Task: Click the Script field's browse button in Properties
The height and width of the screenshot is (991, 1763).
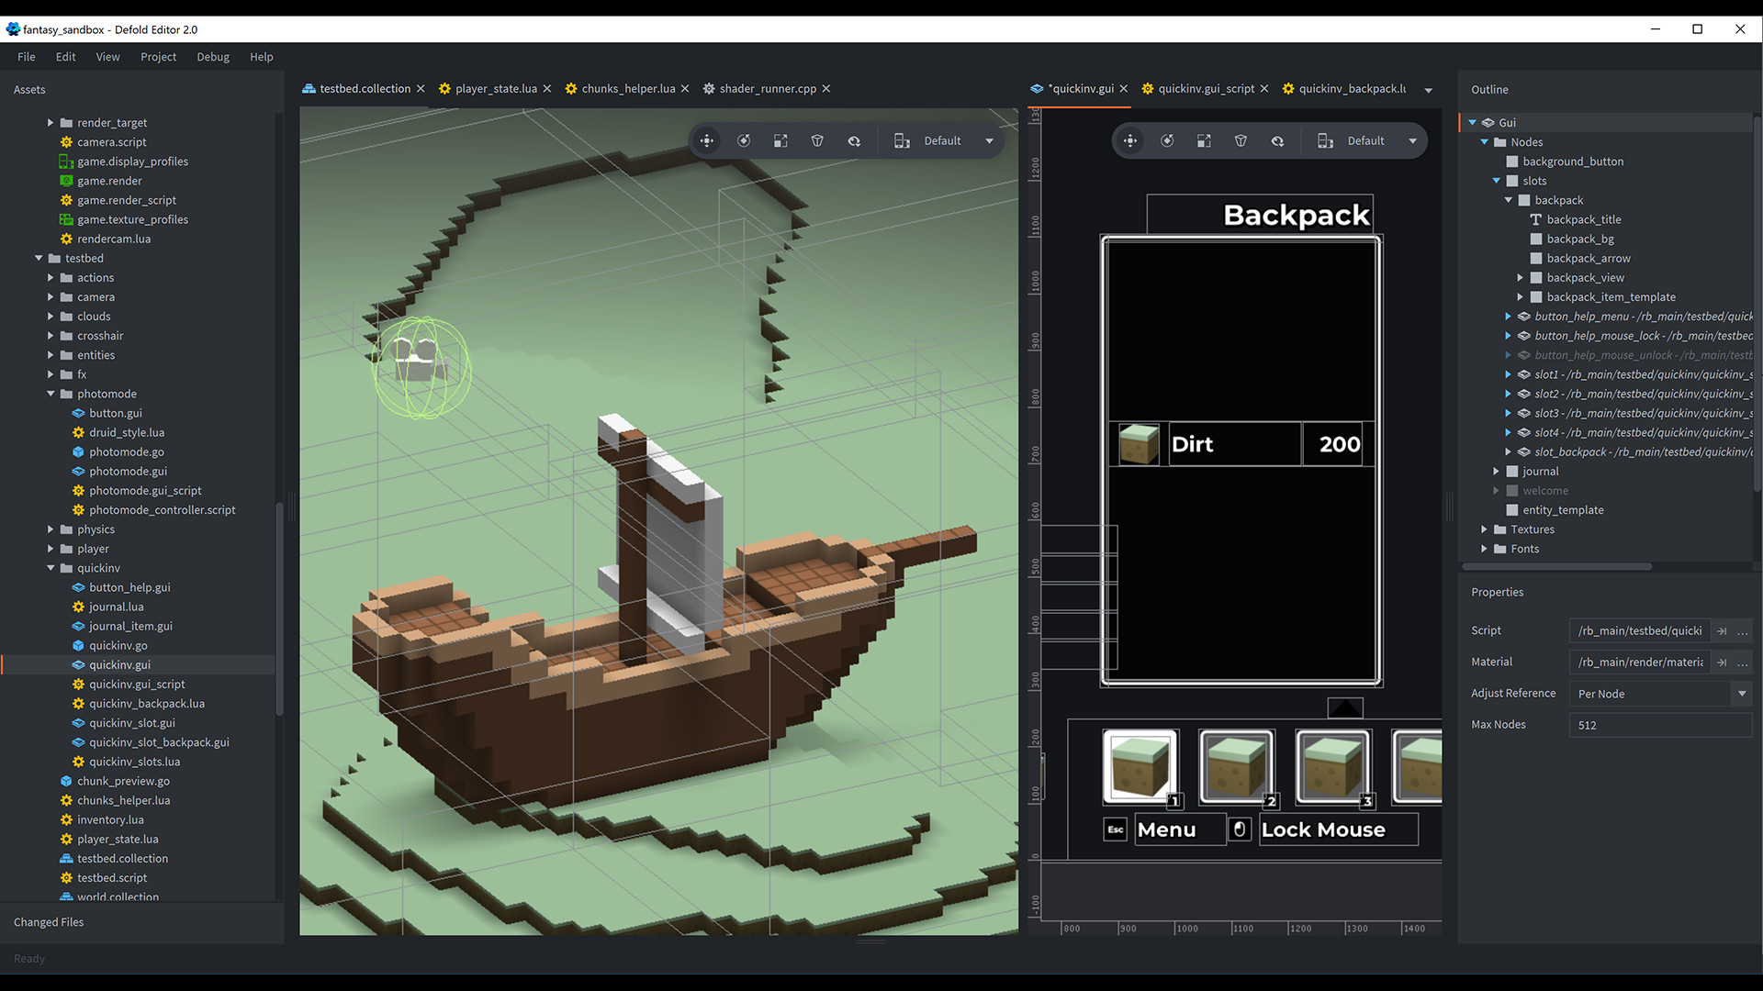Action: (1744, 630)
